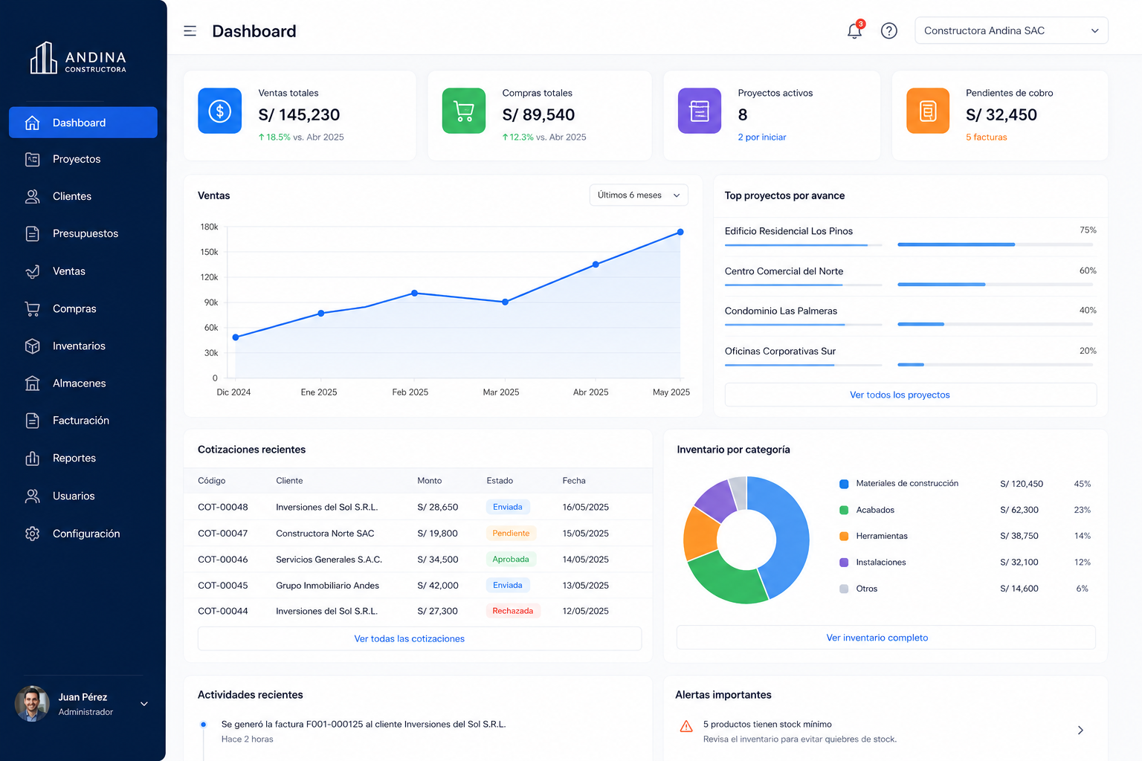Click the green Acabados legend swatch
The width and height of the screenshot is (1142, 761).
[844, 510]
